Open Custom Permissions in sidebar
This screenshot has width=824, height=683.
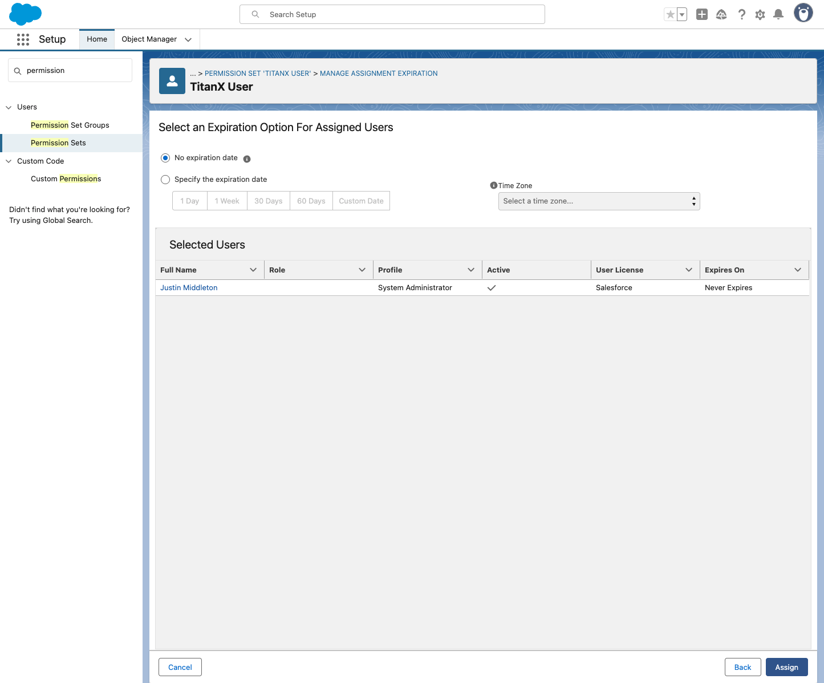tap(66, 179)
